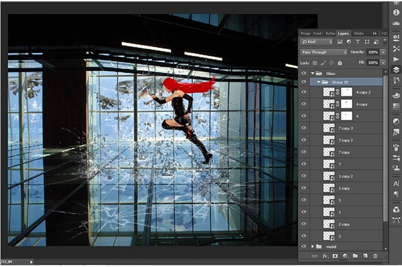Create a new fill or adjustment layer

[x=345, y=256]
